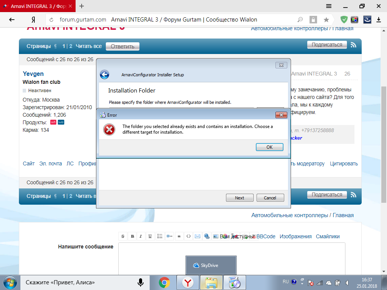Screen dimensions: 387x290
Task: Click the Alice voice microphone icon
Action: tap(141, 282)
